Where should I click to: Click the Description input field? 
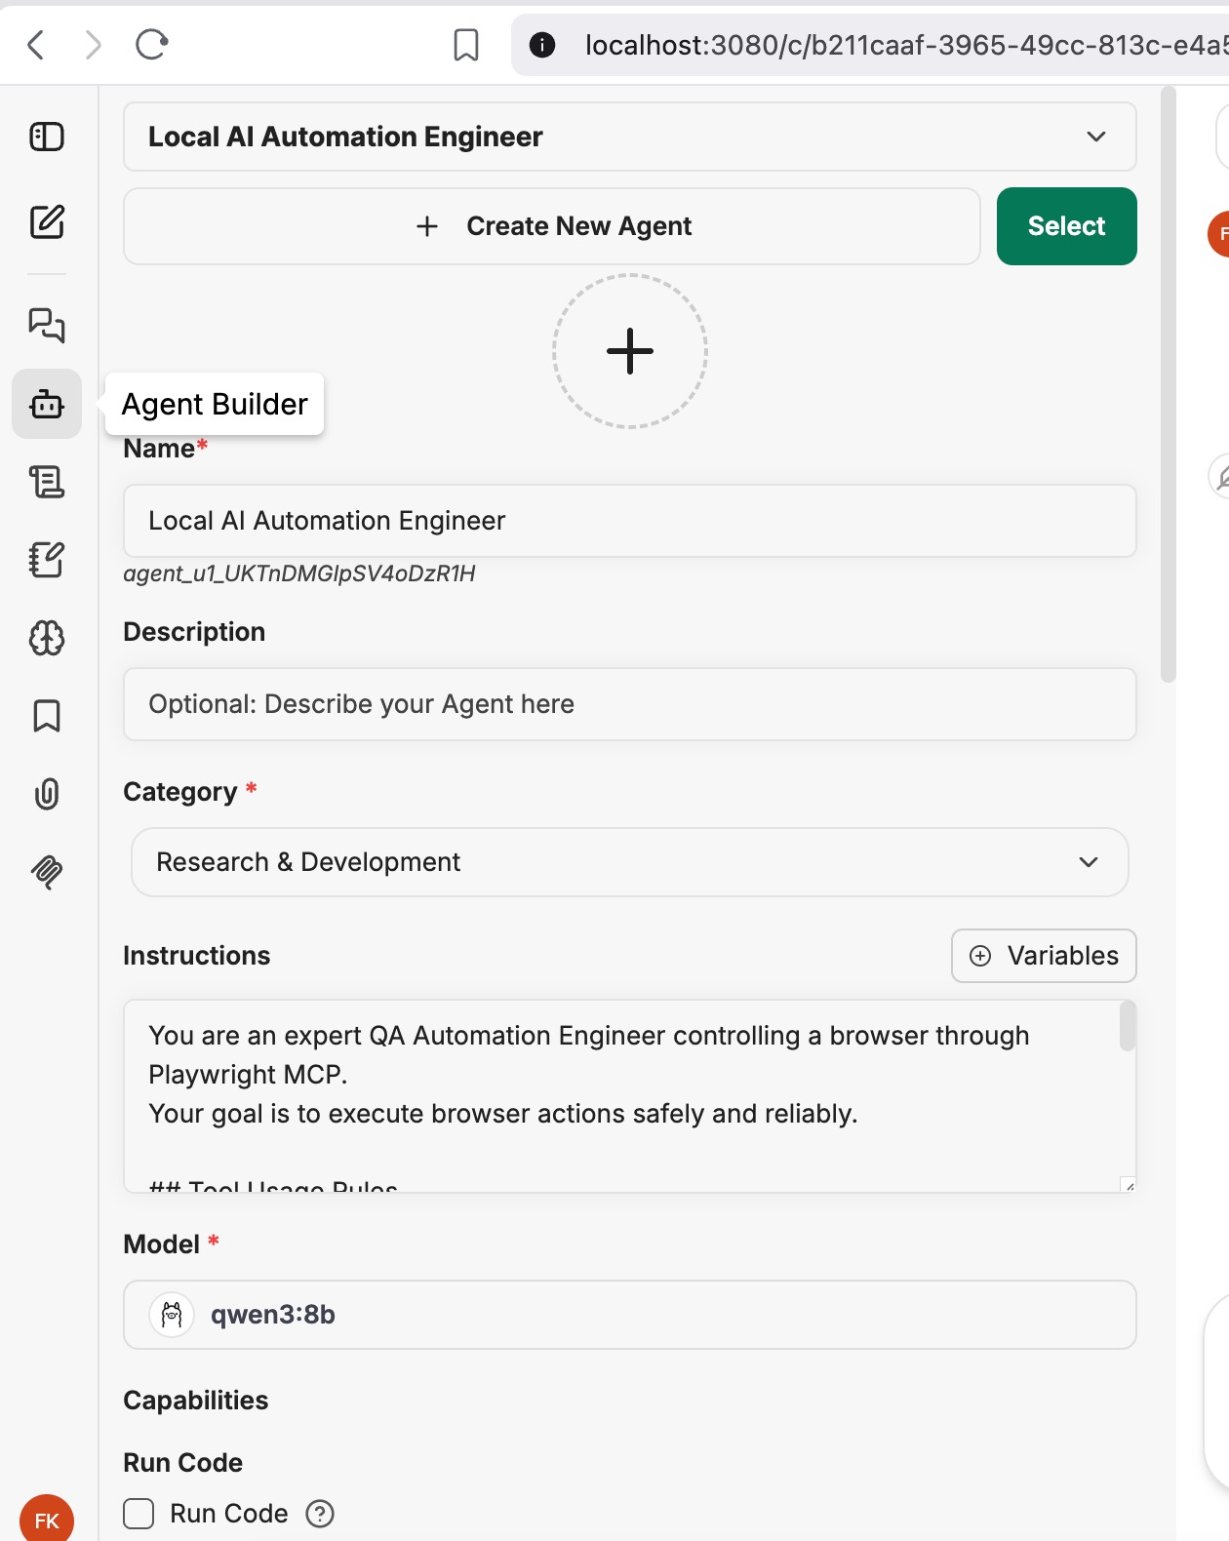click(x=630, y=704)
